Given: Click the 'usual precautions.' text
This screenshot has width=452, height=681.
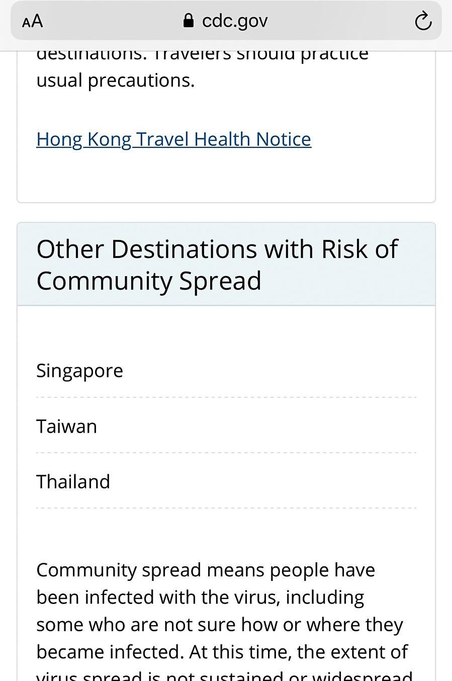Looking at the screenshot, I should pos(115,80).
